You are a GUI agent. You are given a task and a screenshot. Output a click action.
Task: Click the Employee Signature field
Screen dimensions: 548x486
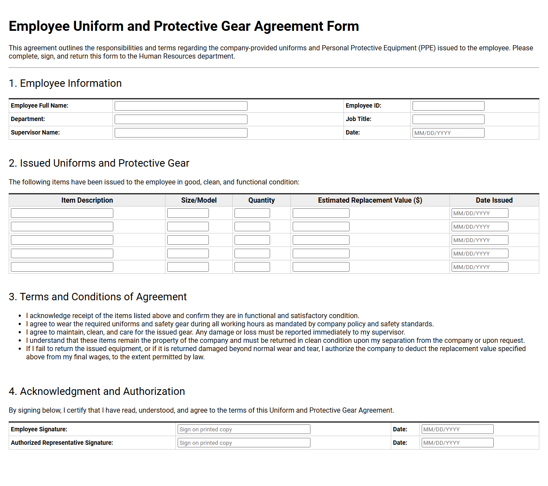(x=244, y=429)
